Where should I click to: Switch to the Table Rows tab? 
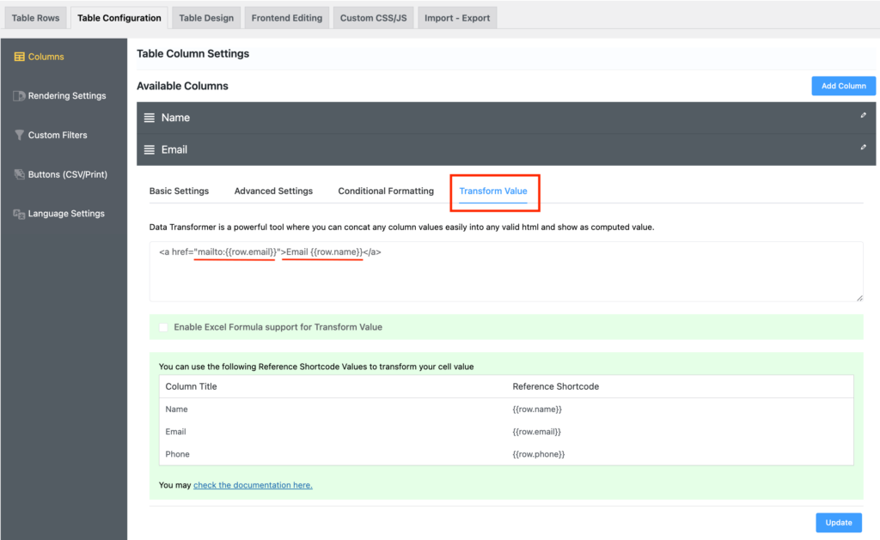click(x=35, y=18)
